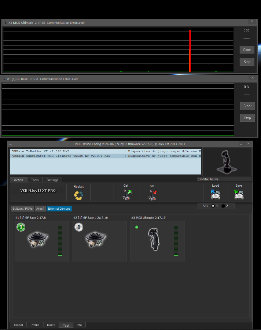The width and height of the screenshot is (261, 330).
Task: Select VC option 1
Action: [x=213, y=206]
